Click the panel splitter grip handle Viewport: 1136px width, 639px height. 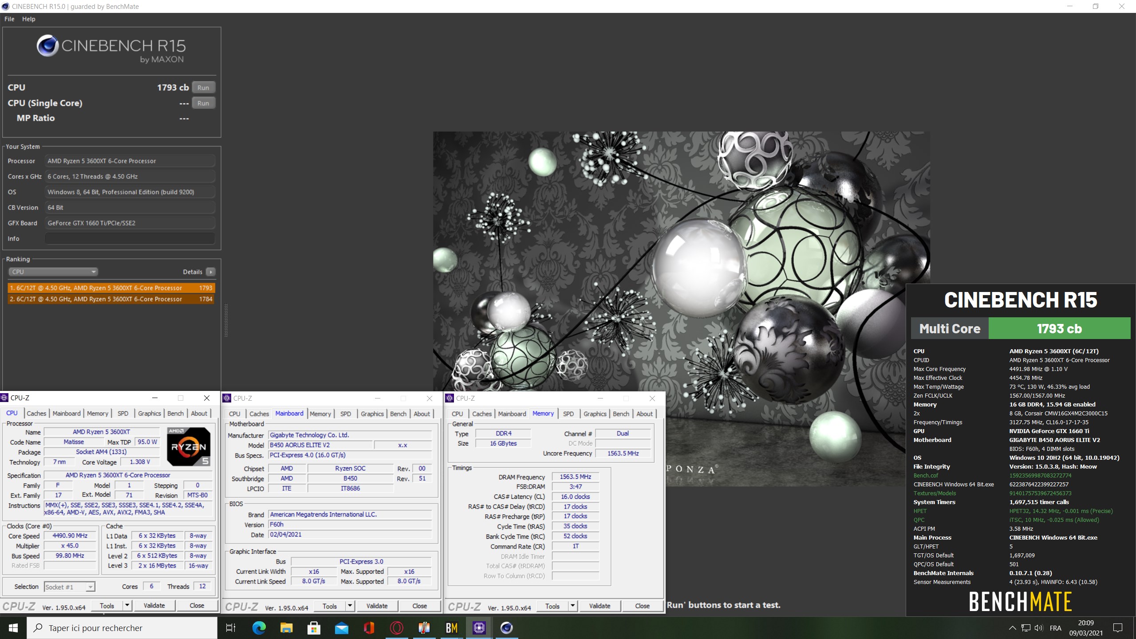[226, 320]
